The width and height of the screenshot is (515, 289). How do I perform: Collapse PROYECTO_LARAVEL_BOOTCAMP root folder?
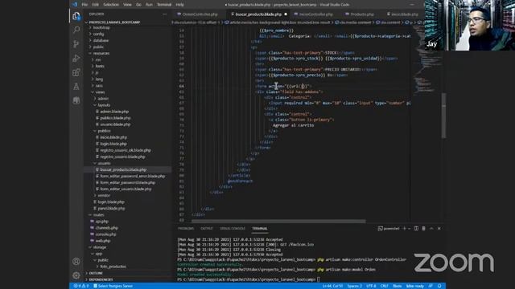pos(114,22)
